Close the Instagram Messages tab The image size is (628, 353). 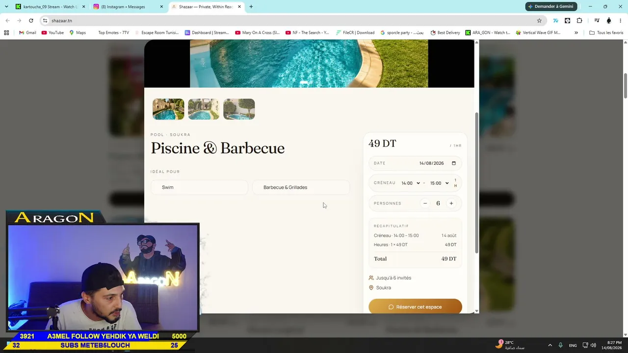point(162,7)
